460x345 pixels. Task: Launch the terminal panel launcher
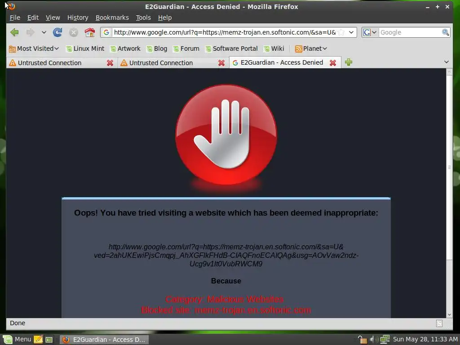tap(49, 340)
